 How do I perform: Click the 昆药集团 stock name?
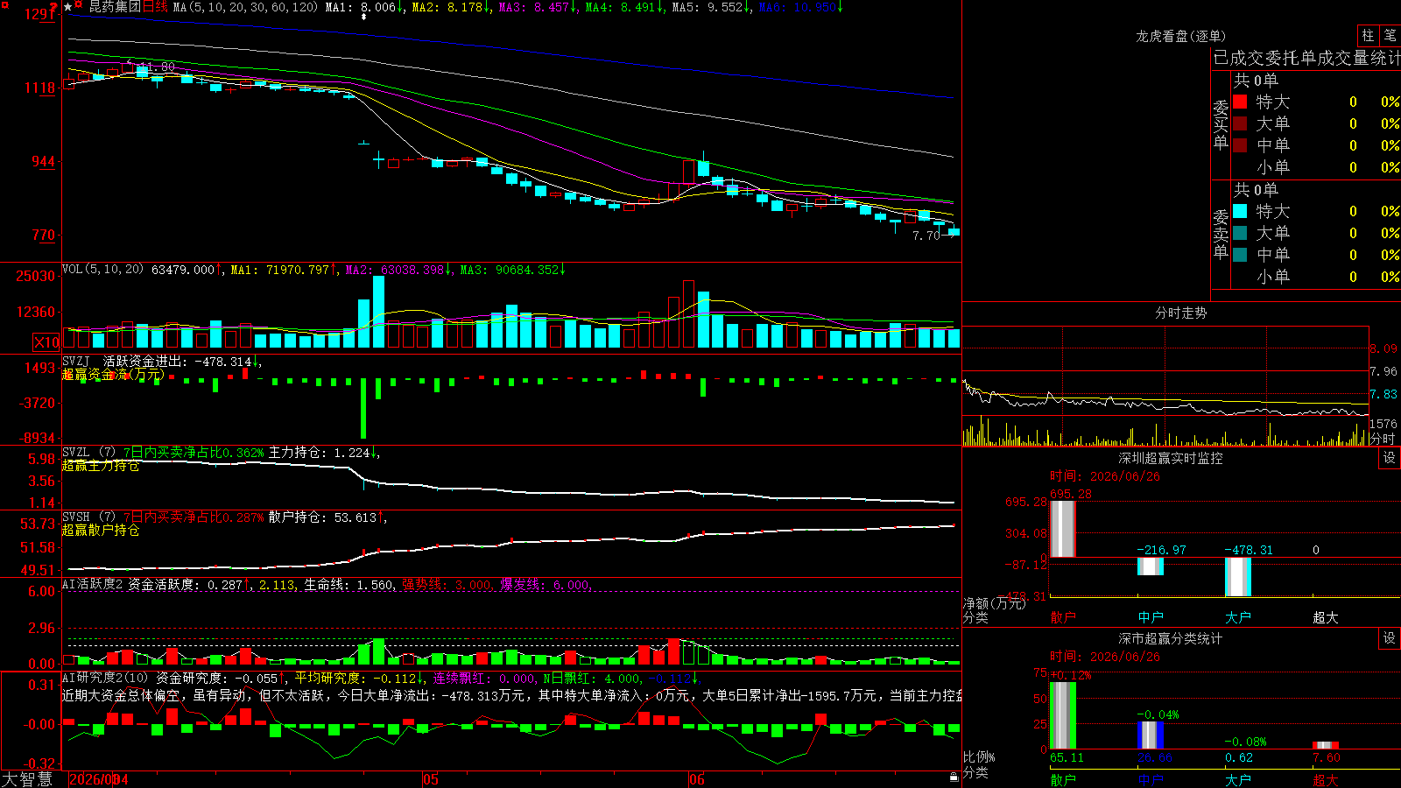[x=115, y=7]
